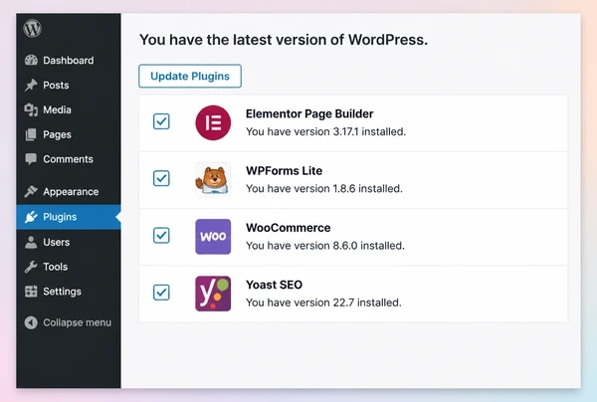Viewport: 597px width, 402px height.
Task: Click the Appearance paintbrush icon
Action: (x=31, y=191)
